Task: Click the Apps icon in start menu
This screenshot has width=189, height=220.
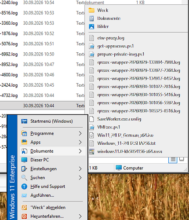Action: click(x=24, y=142)
